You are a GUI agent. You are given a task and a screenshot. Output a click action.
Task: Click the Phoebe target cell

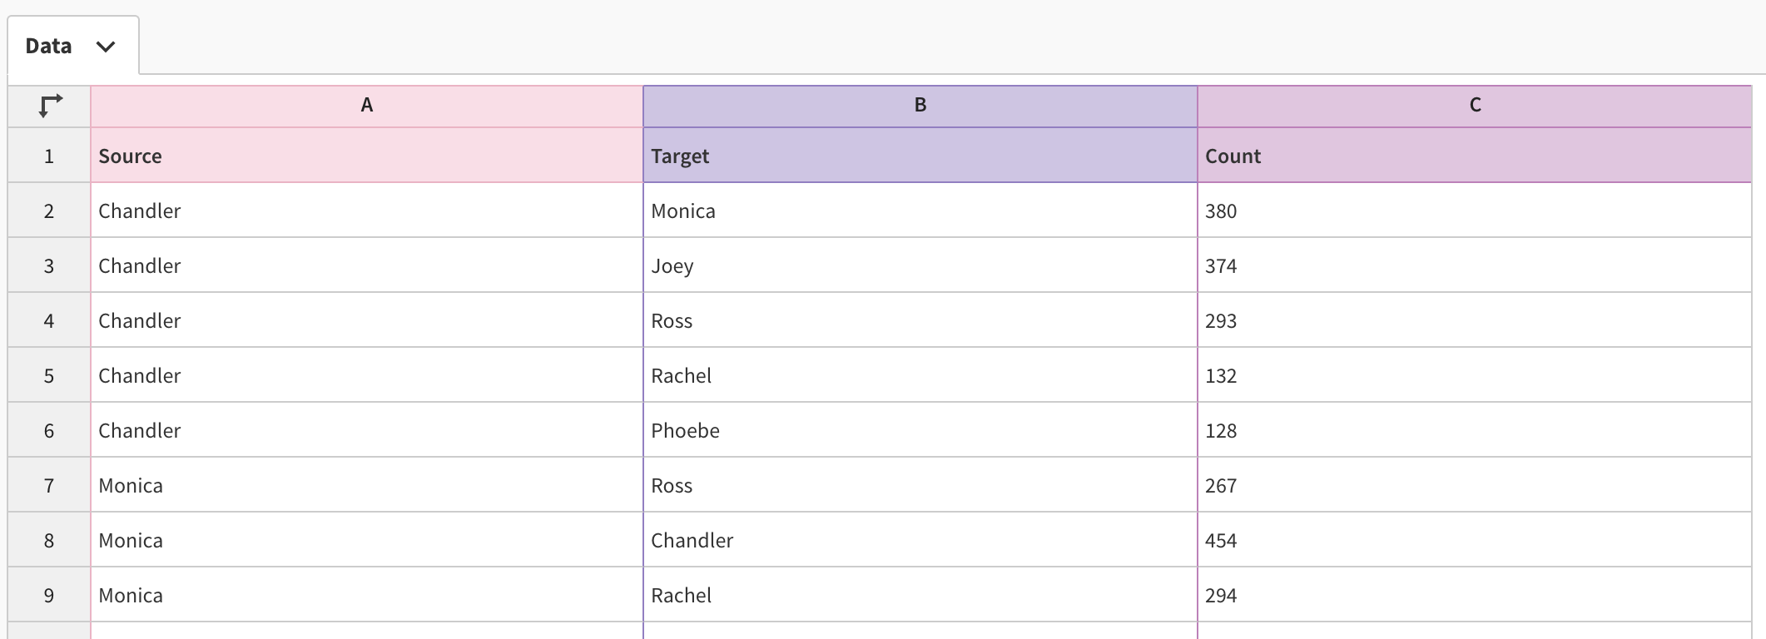coord(920,431)
